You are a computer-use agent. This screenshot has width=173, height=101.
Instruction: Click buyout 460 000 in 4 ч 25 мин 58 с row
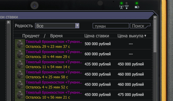pos(131,74)
